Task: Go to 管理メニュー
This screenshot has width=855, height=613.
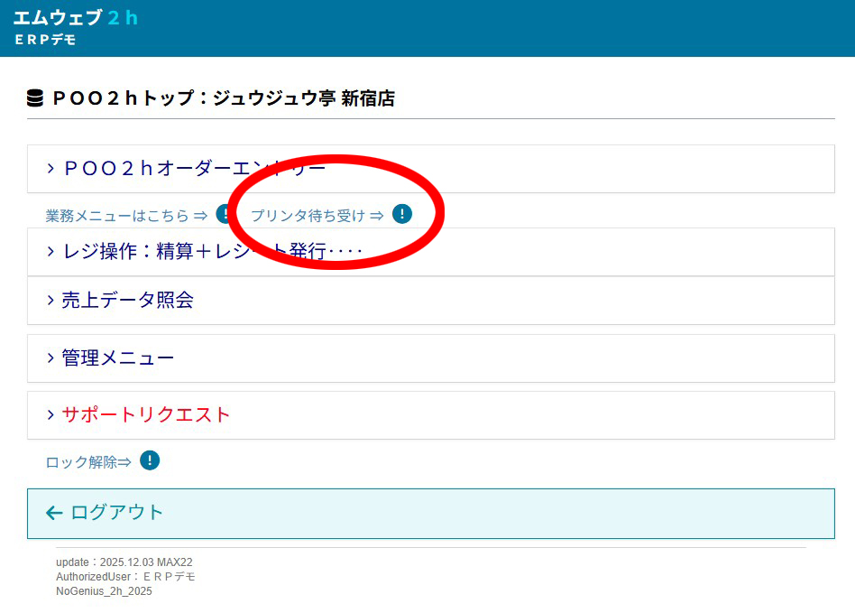Action: [117, 358]
